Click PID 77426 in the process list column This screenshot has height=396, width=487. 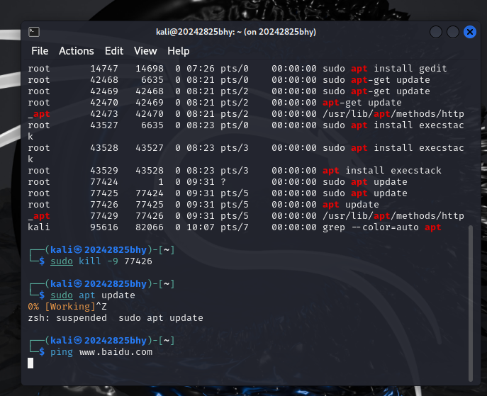tap(104, 205)
